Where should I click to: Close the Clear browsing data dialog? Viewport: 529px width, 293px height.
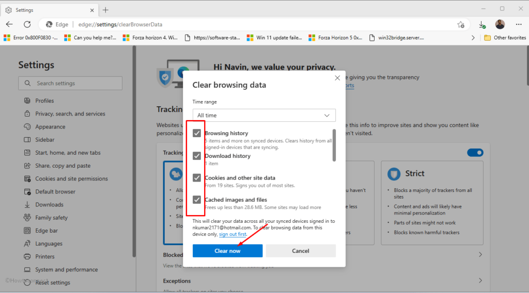pos(337,78)
